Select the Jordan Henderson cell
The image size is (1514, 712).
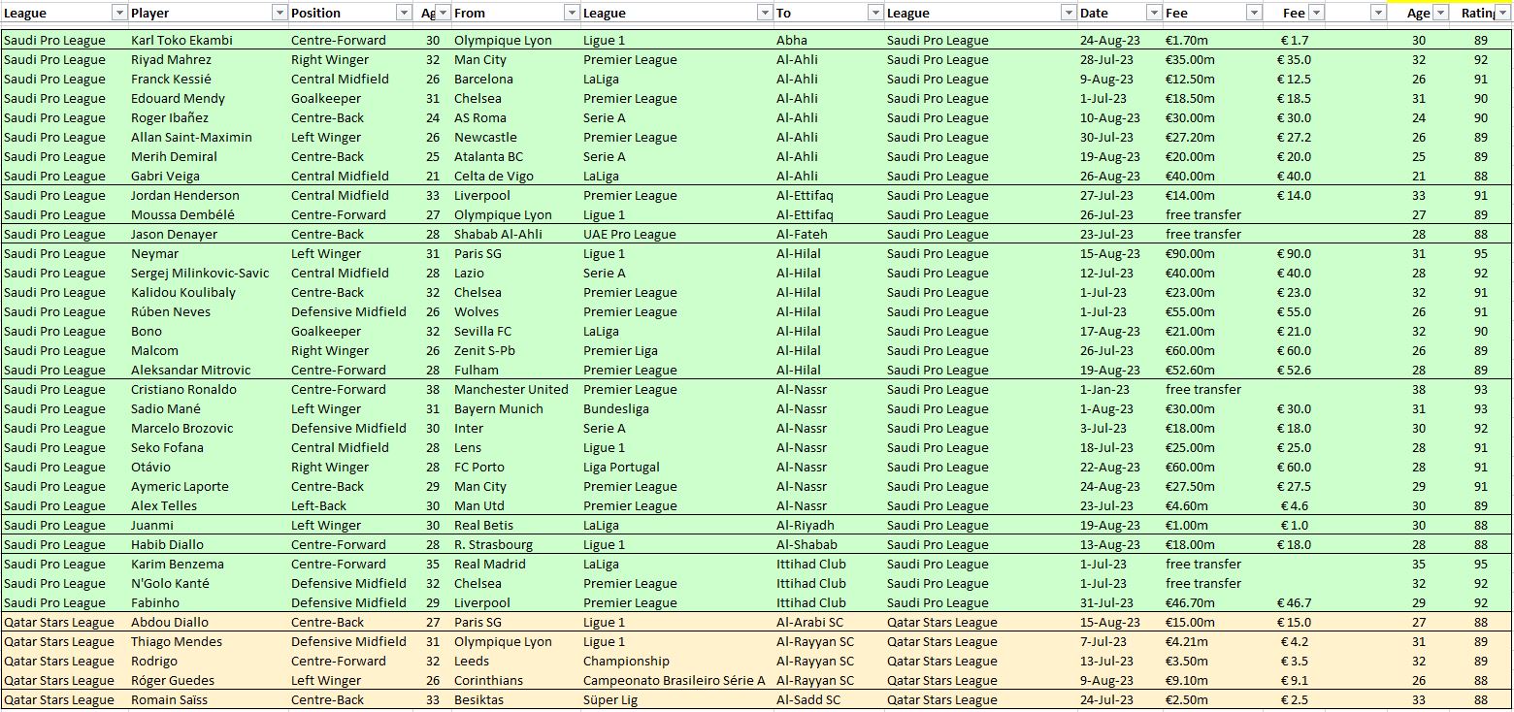[x=184, y=195]
